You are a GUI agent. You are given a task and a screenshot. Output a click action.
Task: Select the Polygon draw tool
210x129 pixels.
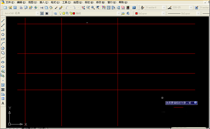pyautogui.click(x=3, y=35)
